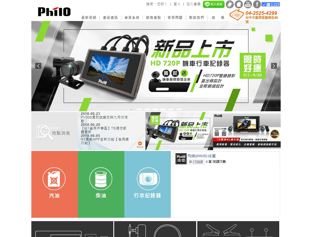Show previous banner slide arrow
Image resolution: width=316 pixels, height=237 pixels.
(x=38, y=66)
